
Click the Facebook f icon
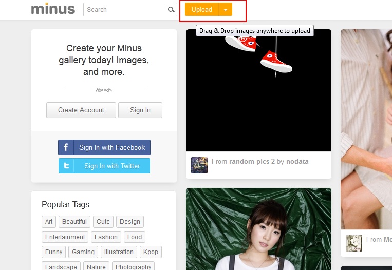click(66, 147)
